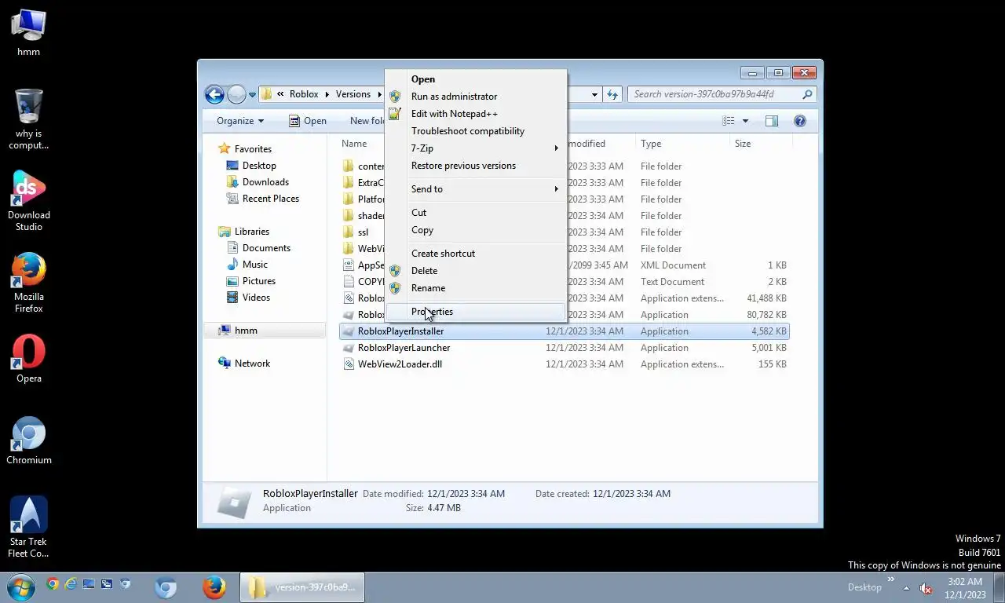Screen dimensions: 1005x603
Task: Open the Send to submenu
Action: (475, 189)
